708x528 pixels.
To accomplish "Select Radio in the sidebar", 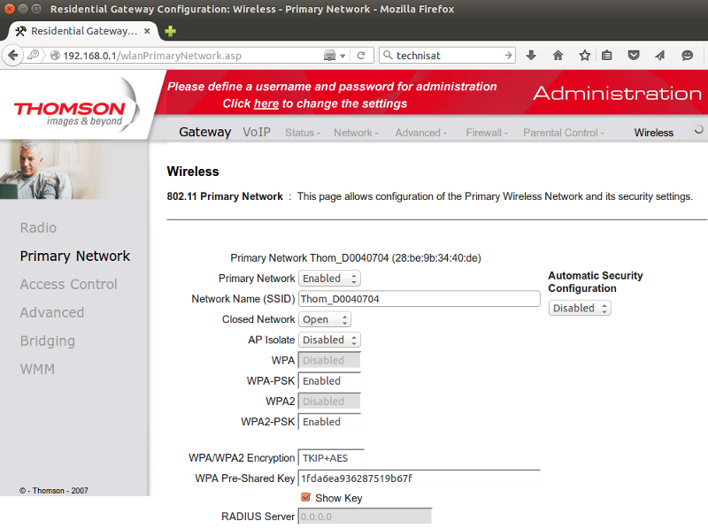I will click(38, 227).
